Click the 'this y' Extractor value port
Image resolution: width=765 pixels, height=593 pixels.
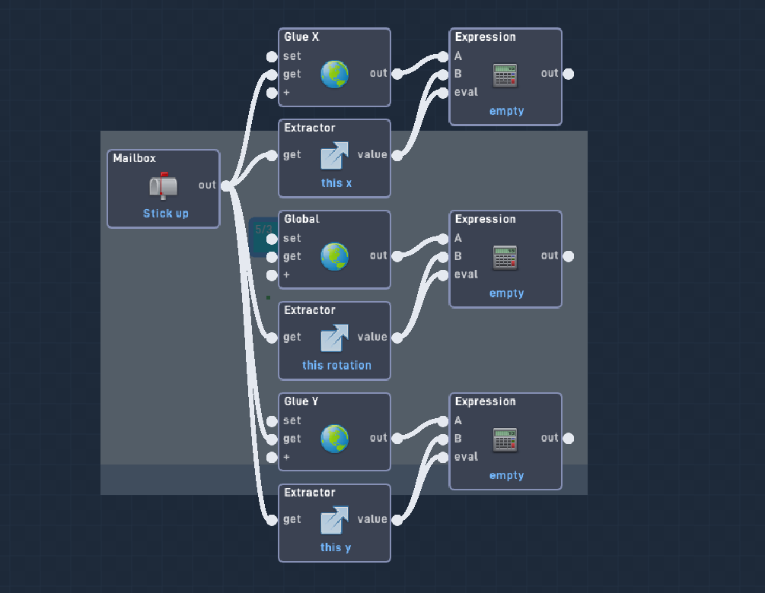[x=397, y=521]
